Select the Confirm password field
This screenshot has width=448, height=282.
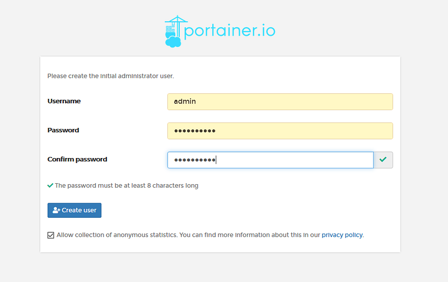click(270, 160)
